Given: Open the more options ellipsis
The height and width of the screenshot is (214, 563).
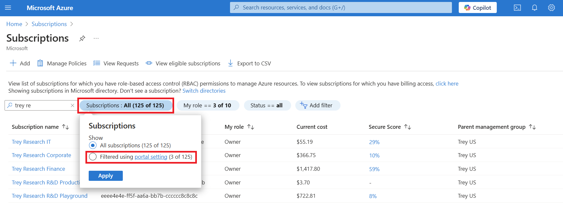Looking at the screenshot, I should pos(96,38).
